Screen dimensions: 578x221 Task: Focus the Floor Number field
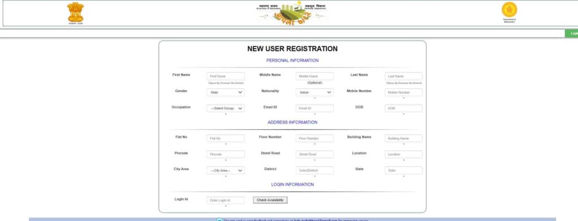coord(314,138)
